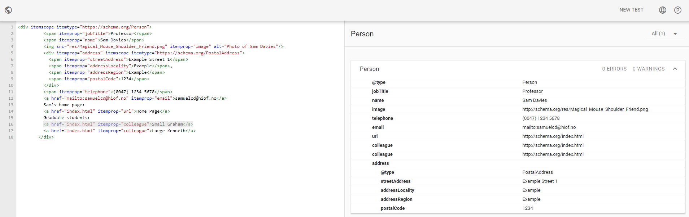Open the help question-mark icon
This screenshot has height=217, width=689.
678,10
